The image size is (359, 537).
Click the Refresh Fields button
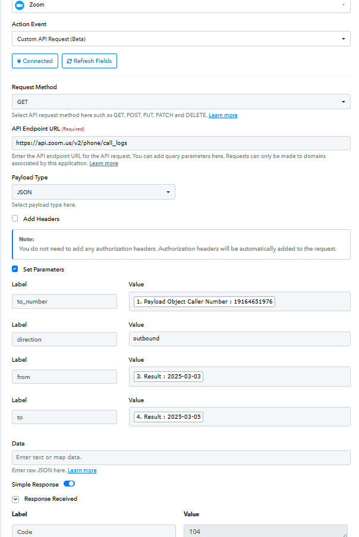(x=89, y=61)
